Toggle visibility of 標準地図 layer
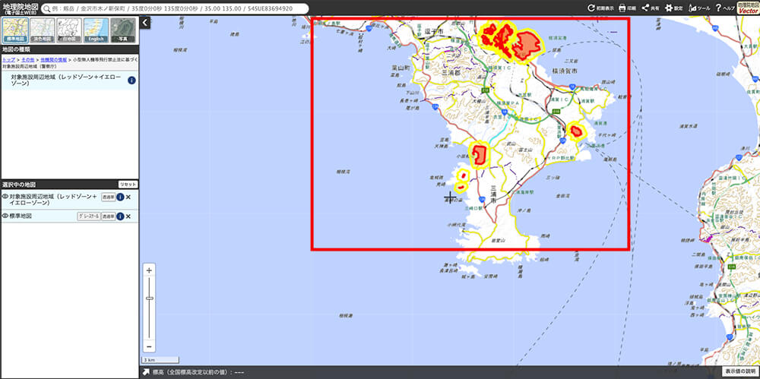The height and width of the screenshot is (379, 760). click(x=5, y=216)
